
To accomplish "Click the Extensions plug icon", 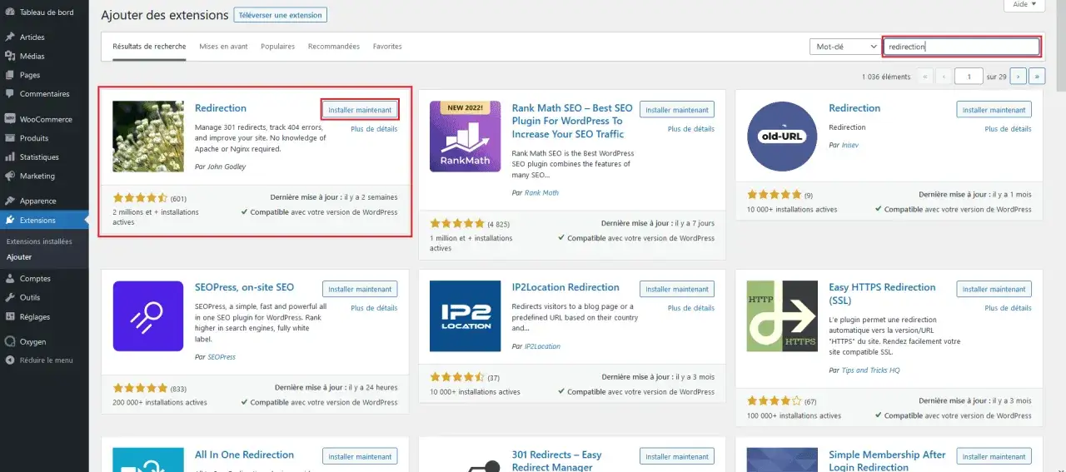I will (10, 221).
